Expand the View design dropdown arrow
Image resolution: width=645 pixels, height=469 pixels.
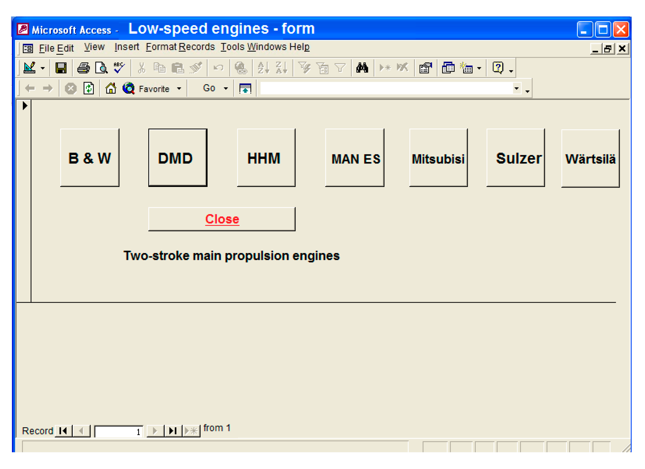43,68
